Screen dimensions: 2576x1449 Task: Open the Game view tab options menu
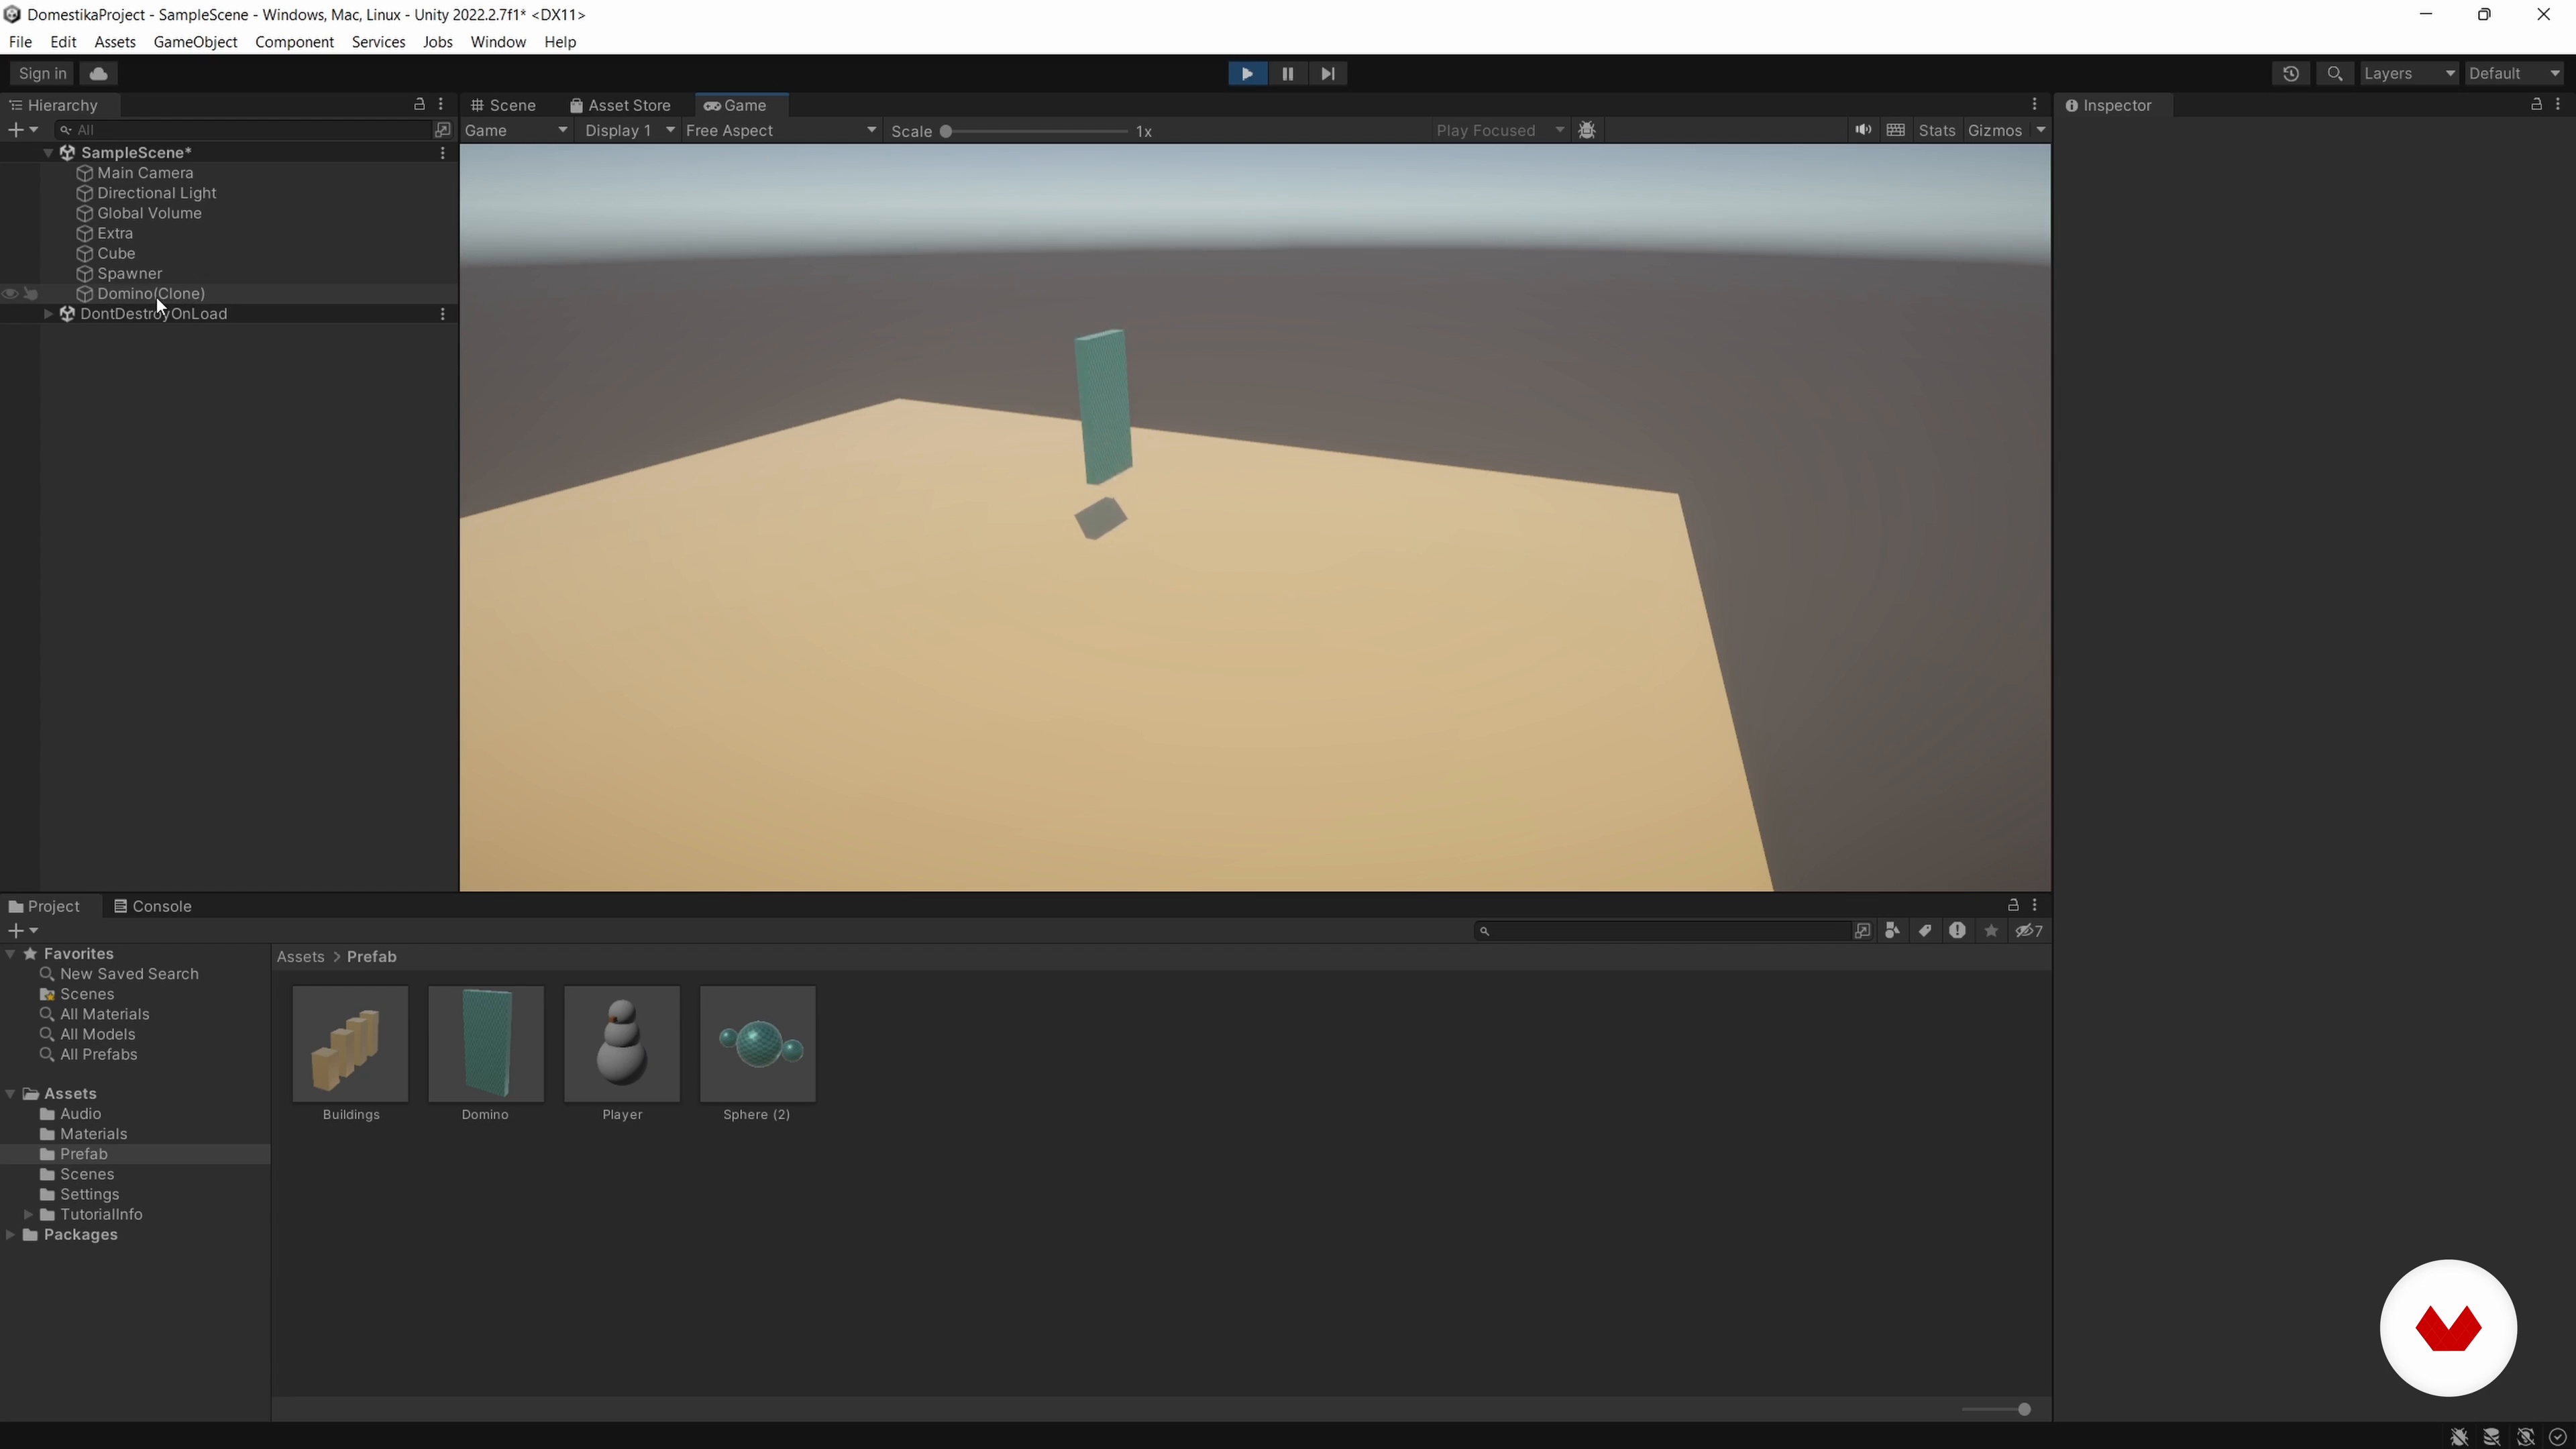coord(2034,104)
